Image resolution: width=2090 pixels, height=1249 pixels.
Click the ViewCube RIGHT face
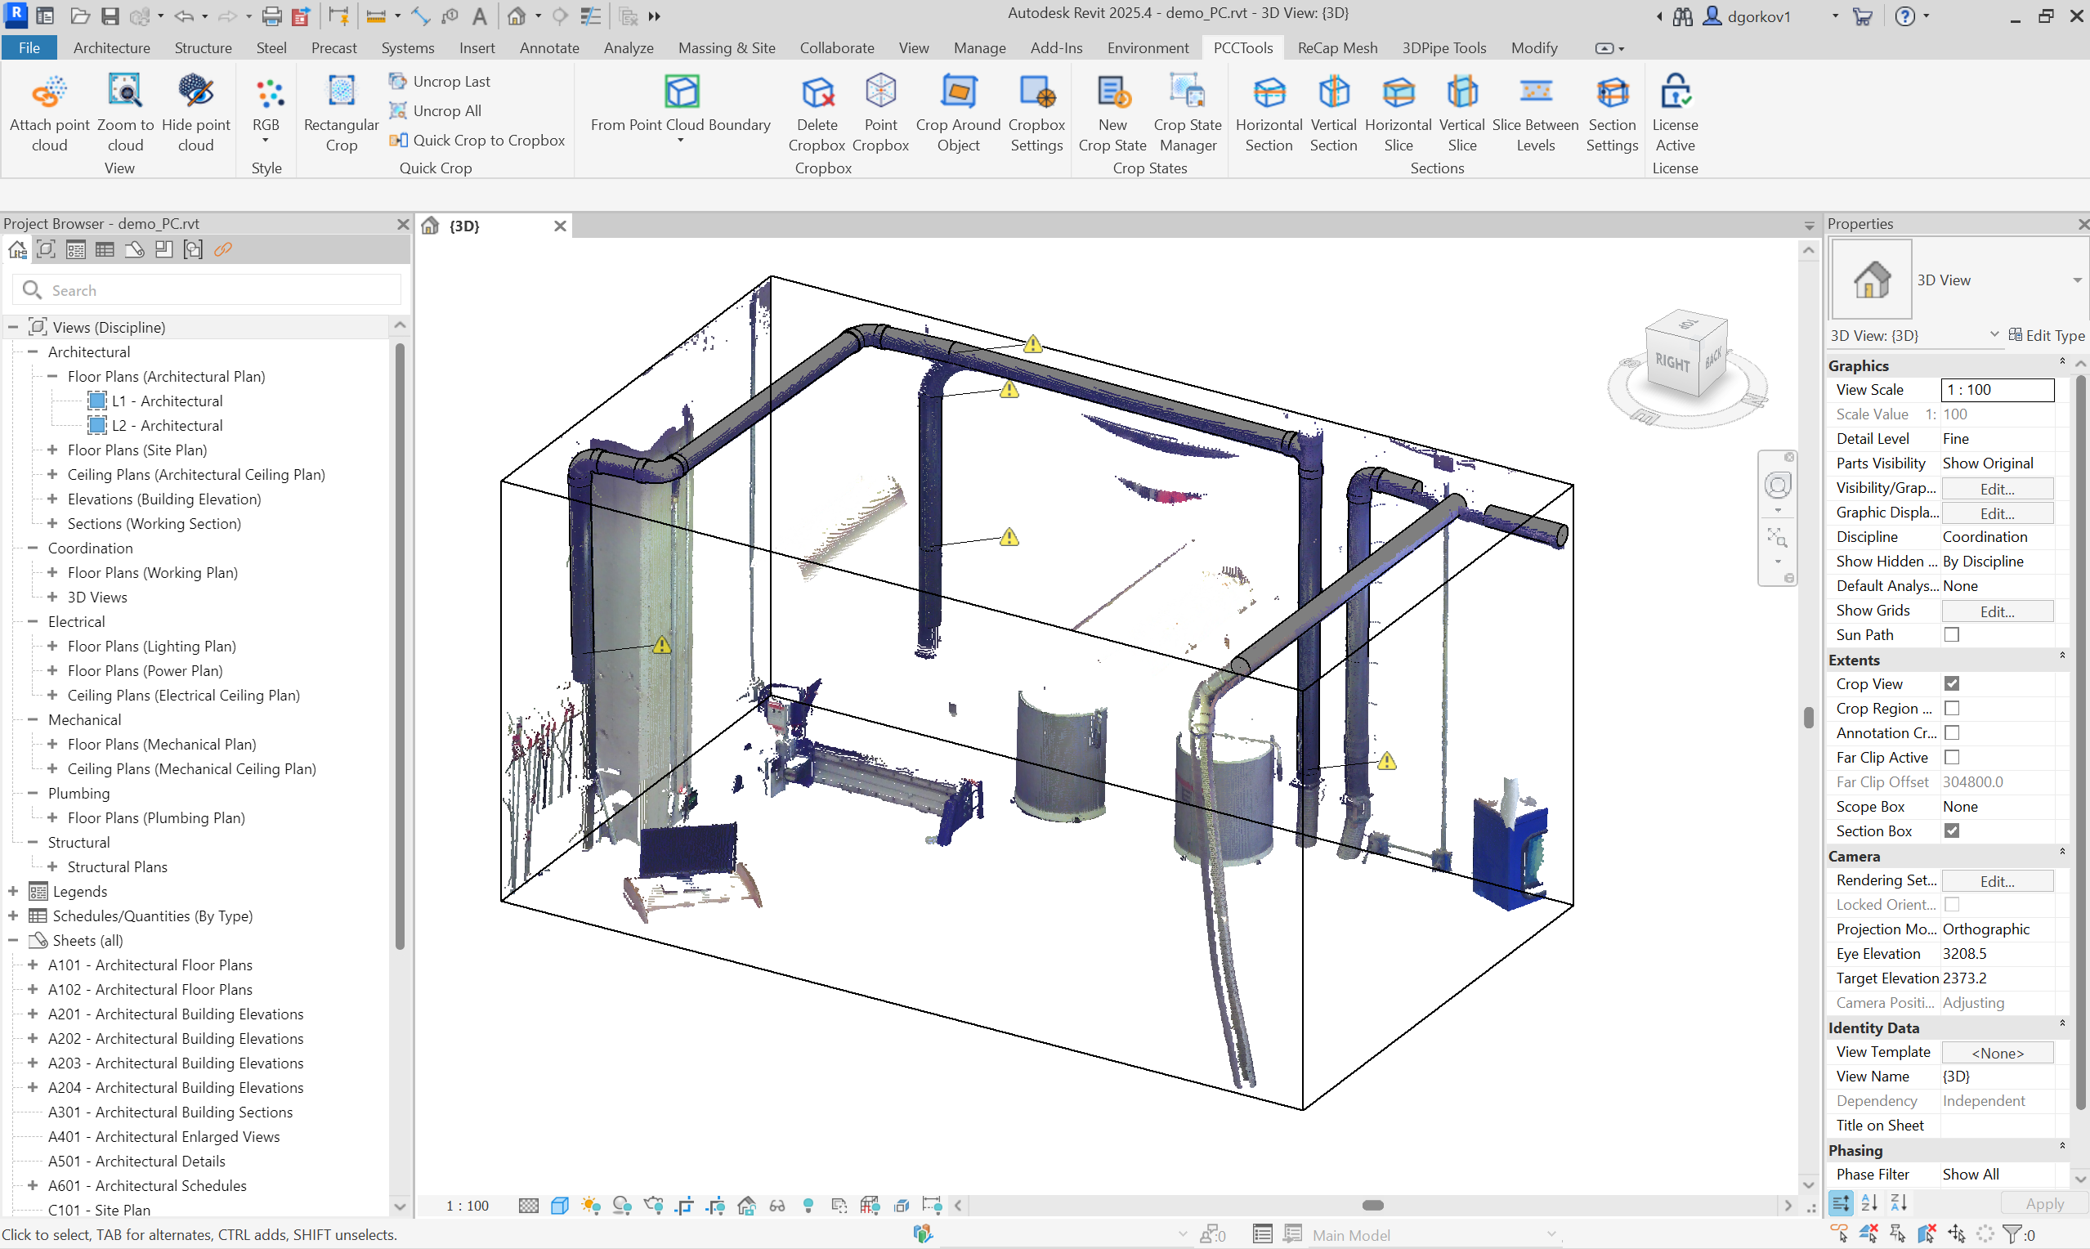pos(1671,362)
